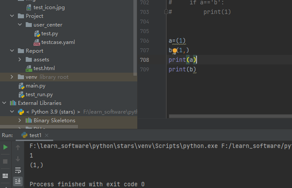This screenshot has width=292, height=188.
Task: Click the test.py Python file icon
Action: (x=37, y=34)
